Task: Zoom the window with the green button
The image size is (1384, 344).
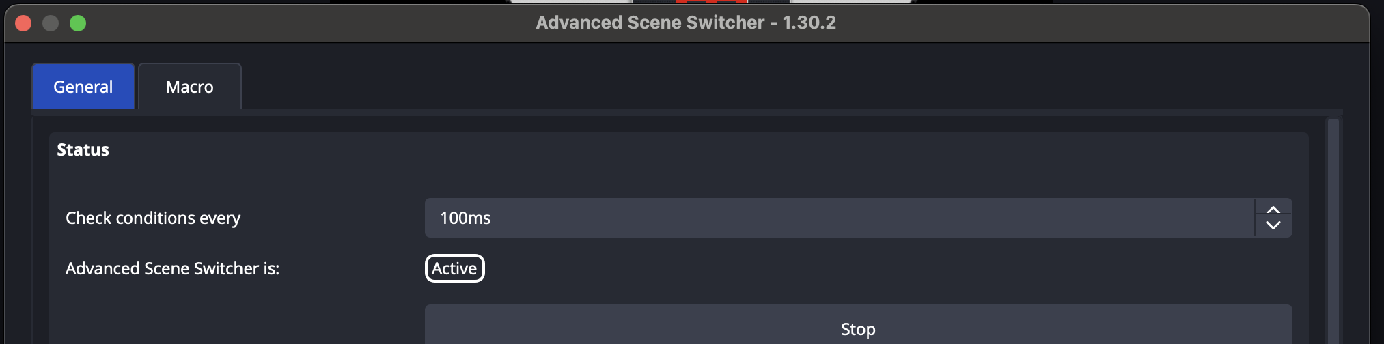Action: click(x=78, y=23)
